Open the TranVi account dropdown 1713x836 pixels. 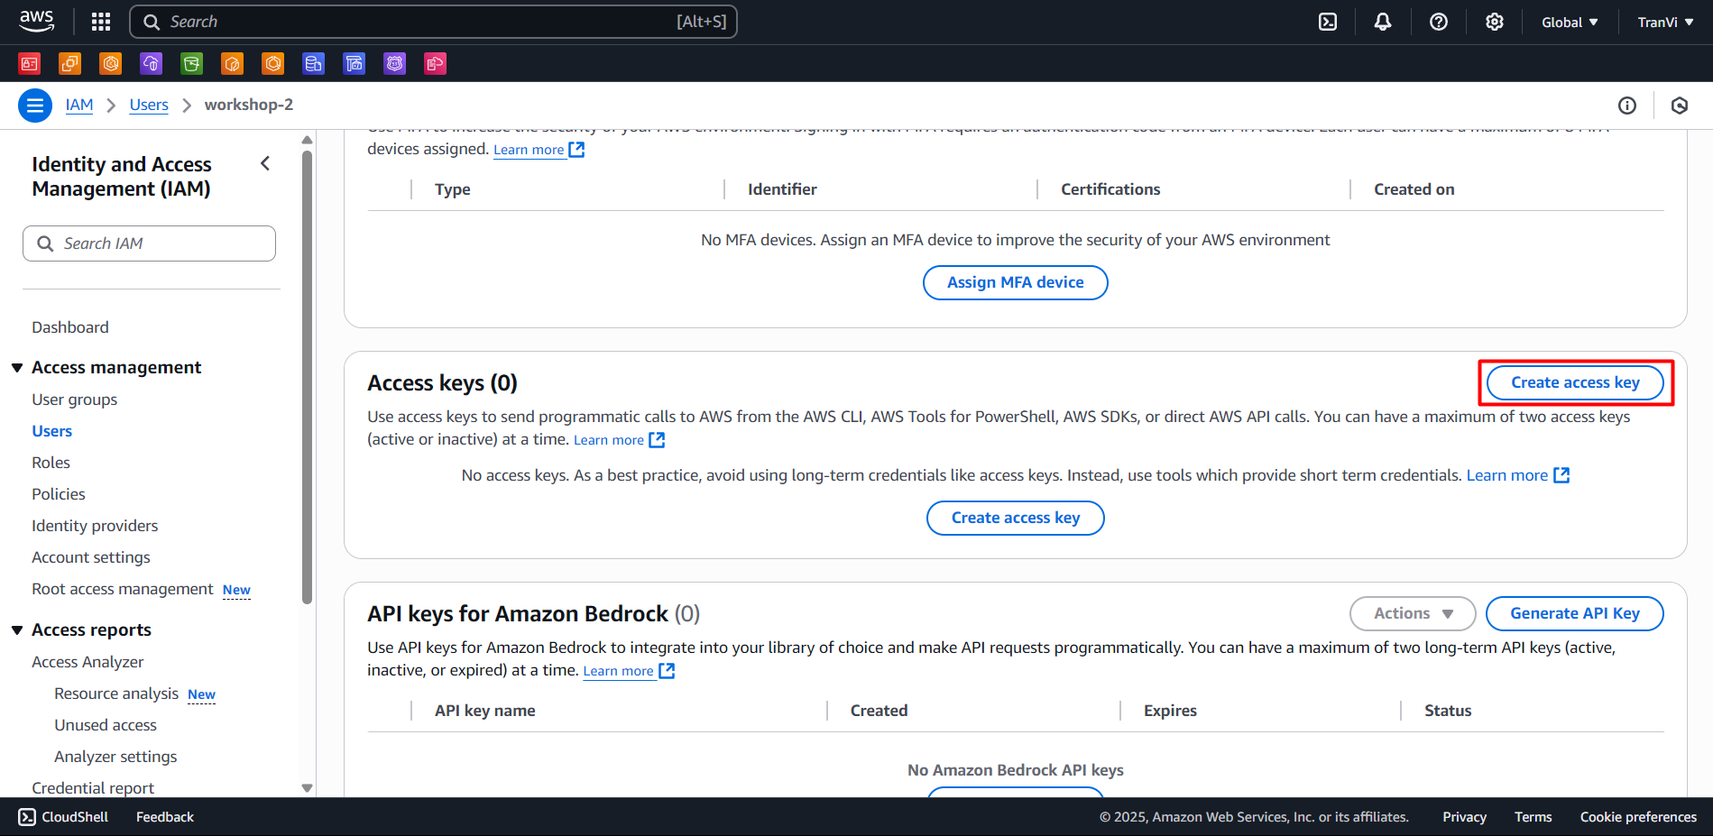(1664, 21)
